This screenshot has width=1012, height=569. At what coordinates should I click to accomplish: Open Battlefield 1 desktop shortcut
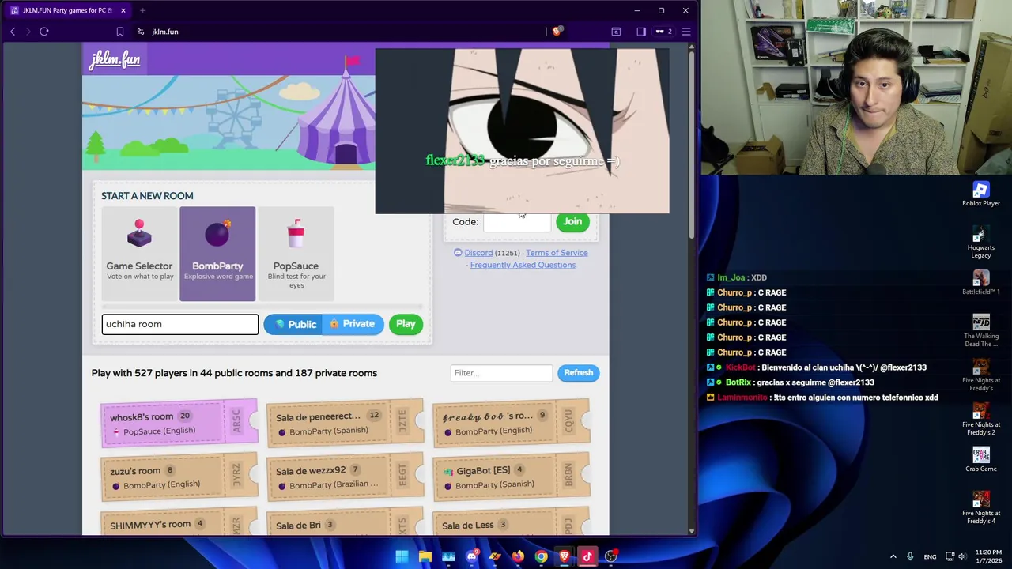(981, 282)
